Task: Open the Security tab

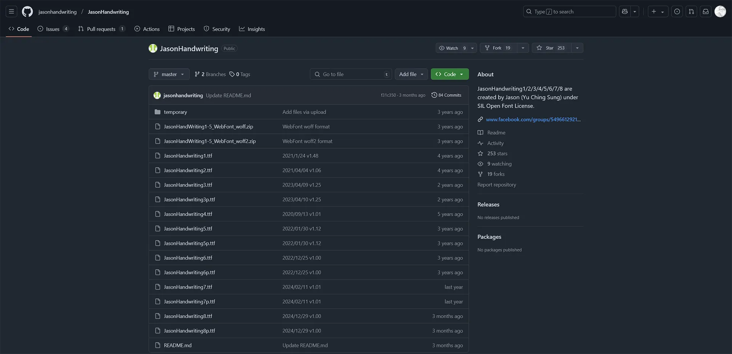Action: [x=217, y=29]
